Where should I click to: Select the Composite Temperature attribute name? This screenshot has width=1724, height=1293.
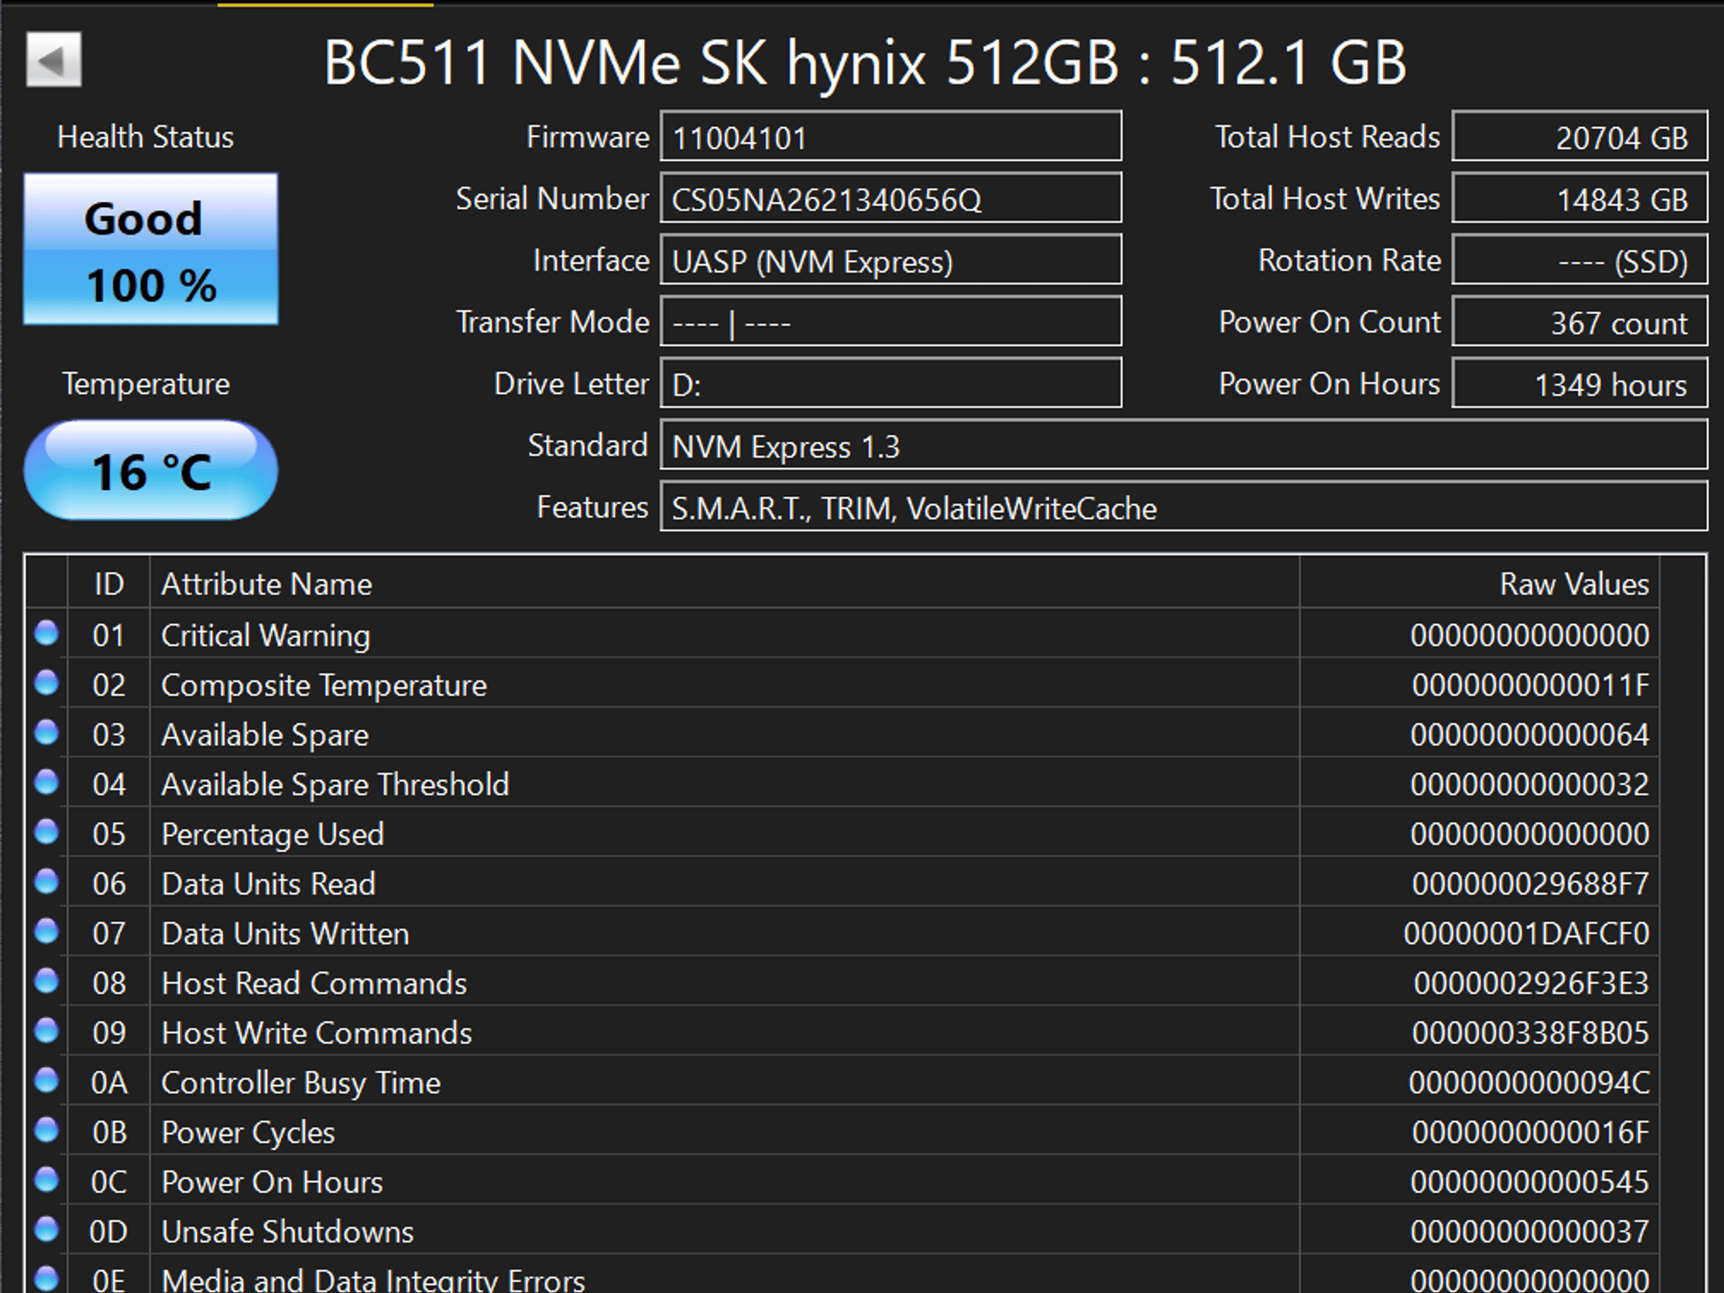tap(324, 684)
